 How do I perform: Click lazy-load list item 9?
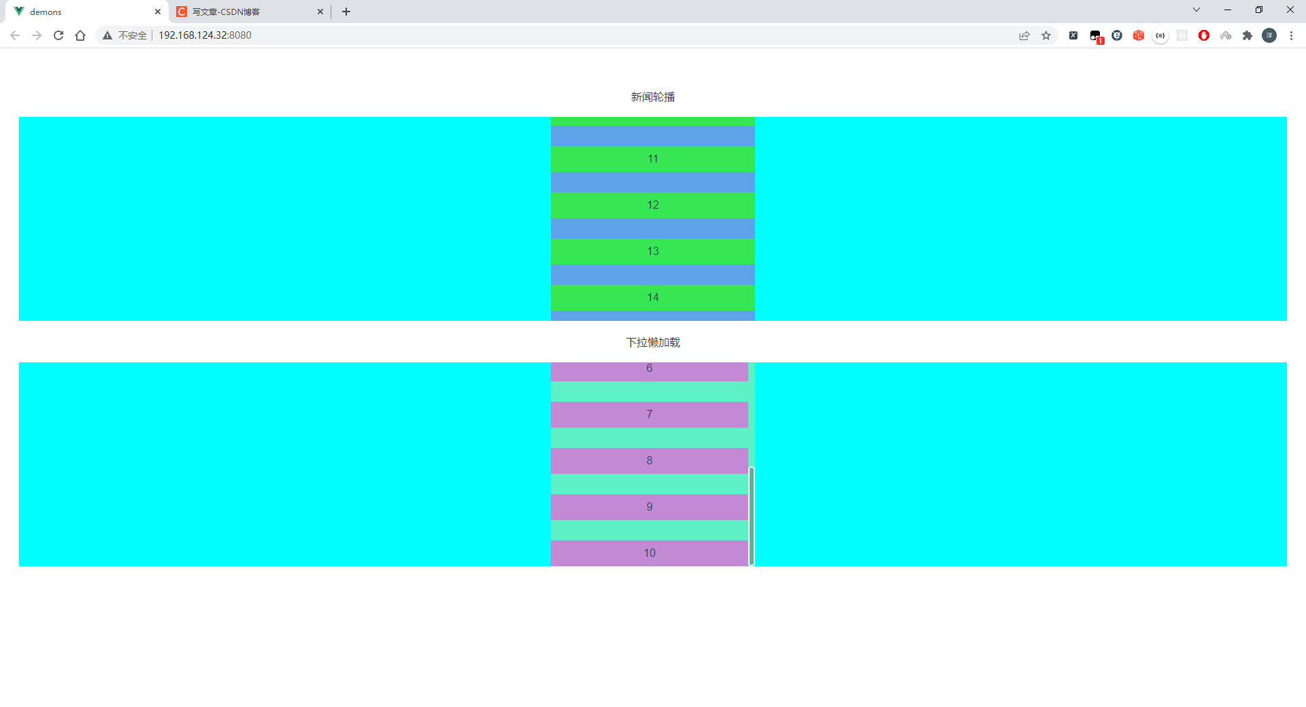tap(650, 507)
